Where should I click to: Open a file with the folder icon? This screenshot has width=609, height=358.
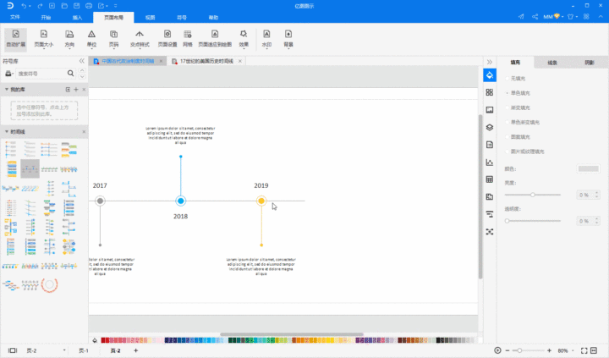click(x=64, y=6)
